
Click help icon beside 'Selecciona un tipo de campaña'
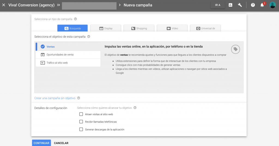coord(75,19)
